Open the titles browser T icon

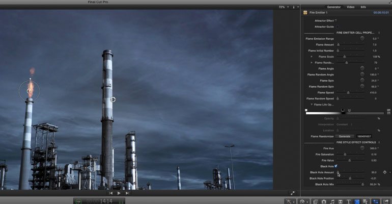click(x=349, y=201)
